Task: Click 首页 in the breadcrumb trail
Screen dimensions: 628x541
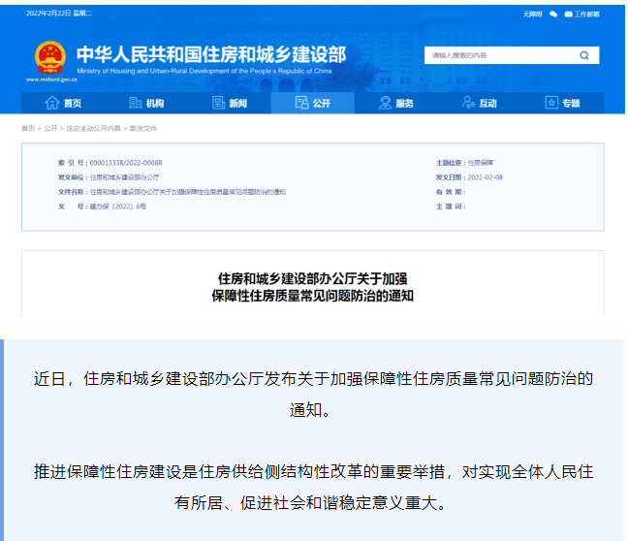Action: [28, 128]
